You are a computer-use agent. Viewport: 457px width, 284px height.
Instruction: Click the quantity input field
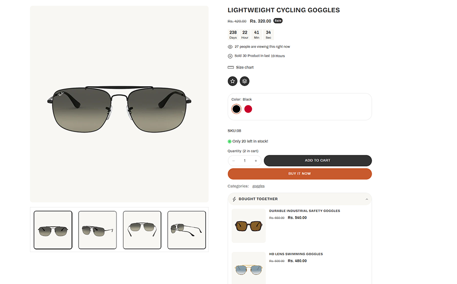[244, 160]
